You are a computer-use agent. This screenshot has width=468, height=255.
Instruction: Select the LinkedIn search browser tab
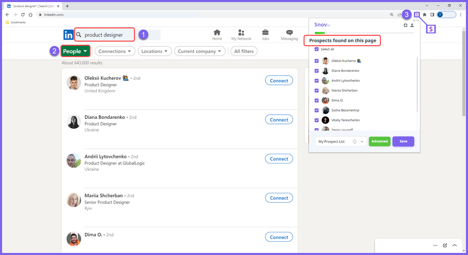[x=34, y=6]
